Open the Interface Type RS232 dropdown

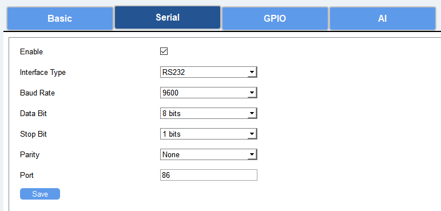pos(209,72)
